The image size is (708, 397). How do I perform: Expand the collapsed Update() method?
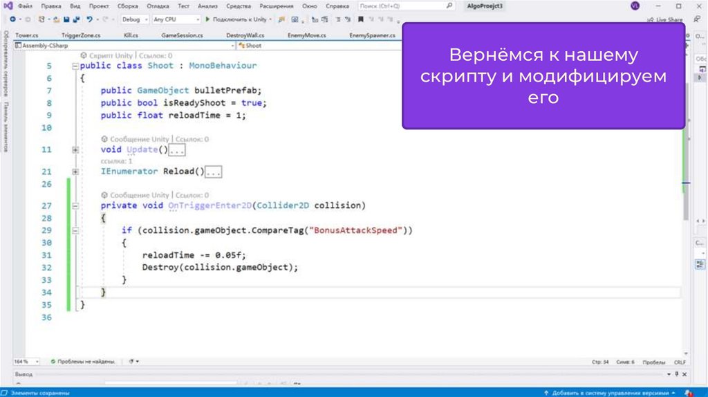(75, 150)
